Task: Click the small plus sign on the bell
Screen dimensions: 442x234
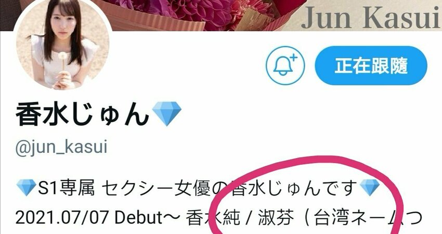Action: pyautogui.click(x=294, y=57)
